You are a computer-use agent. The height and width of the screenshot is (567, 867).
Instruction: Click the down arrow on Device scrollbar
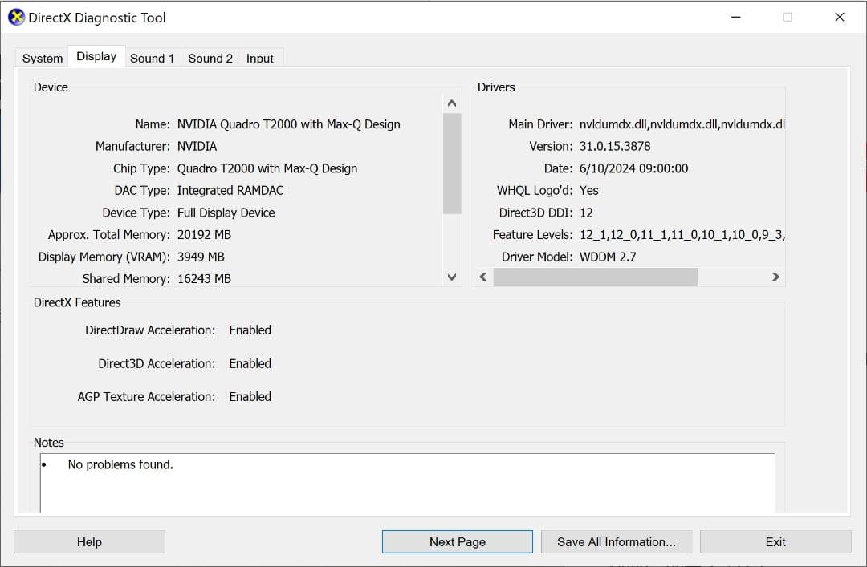point(451,277)
